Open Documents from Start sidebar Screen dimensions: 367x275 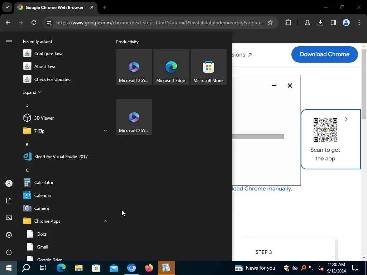coord(9,201)
